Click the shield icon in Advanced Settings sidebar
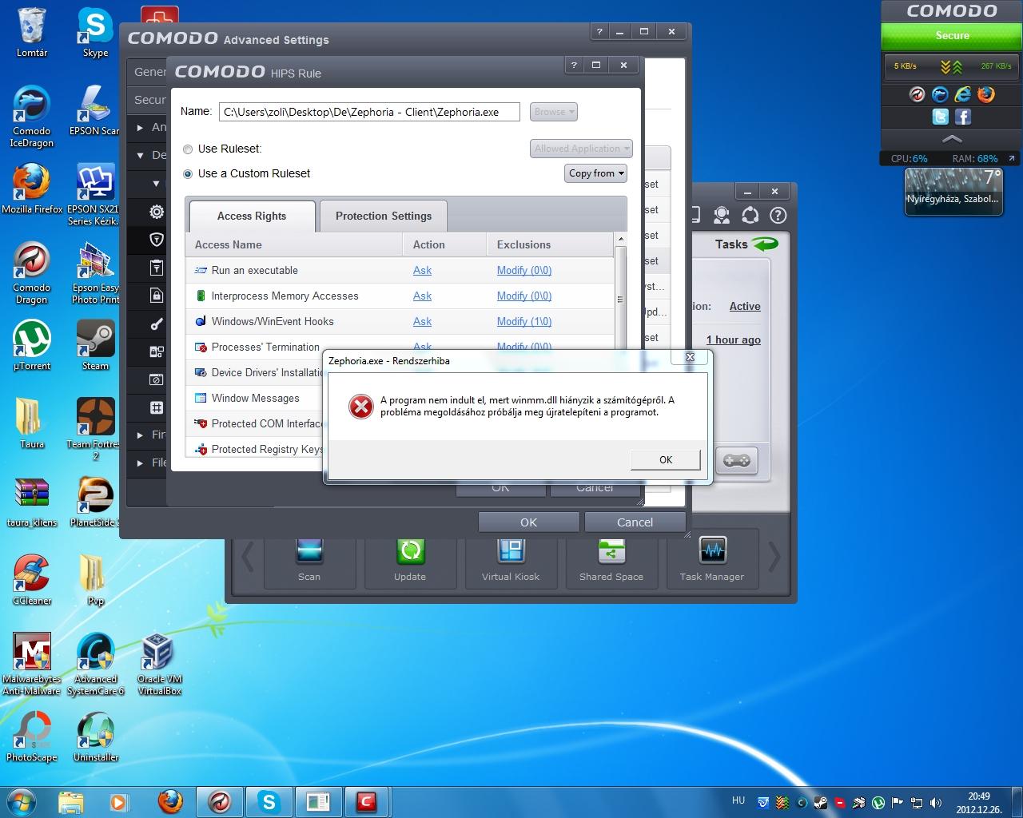Viewport: 1023px width, 818px height. pyautogui.click(x=157, y=239)
